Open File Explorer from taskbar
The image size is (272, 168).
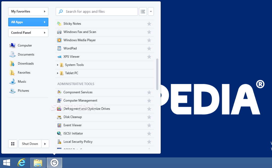click(38, 163)
